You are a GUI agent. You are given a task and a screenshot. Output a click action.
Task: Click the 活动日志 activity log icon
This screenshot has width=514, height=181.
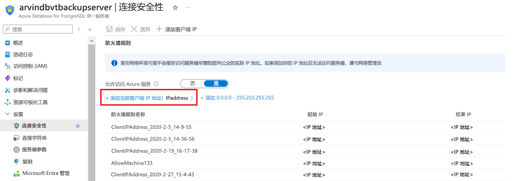coord(7,54)
